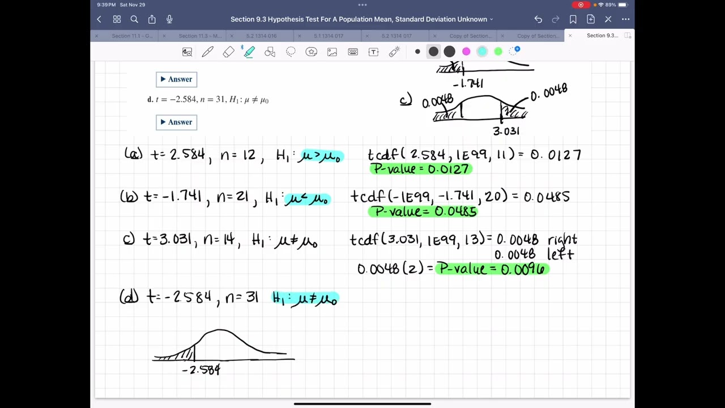The width and height of the screenshot is (725, 408).
Task: Open multitasking dots at top center
Action: pos(362,5)
